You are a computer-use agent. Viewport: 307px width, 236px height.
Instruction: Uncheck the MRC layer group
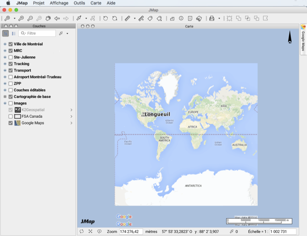(x=11, y=51)
